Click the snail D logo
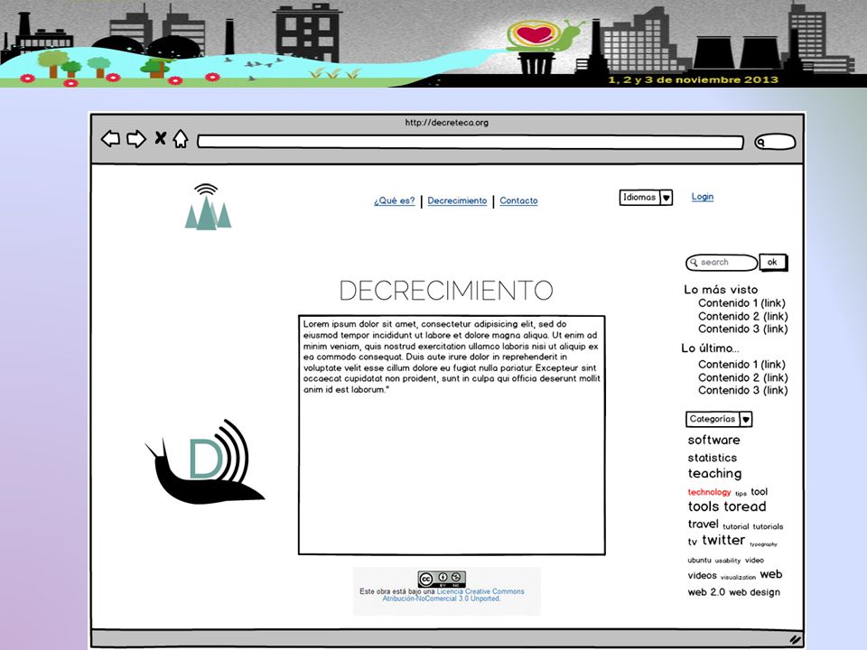867x650 pixels. pyautogui.click(x=205, y=461)
